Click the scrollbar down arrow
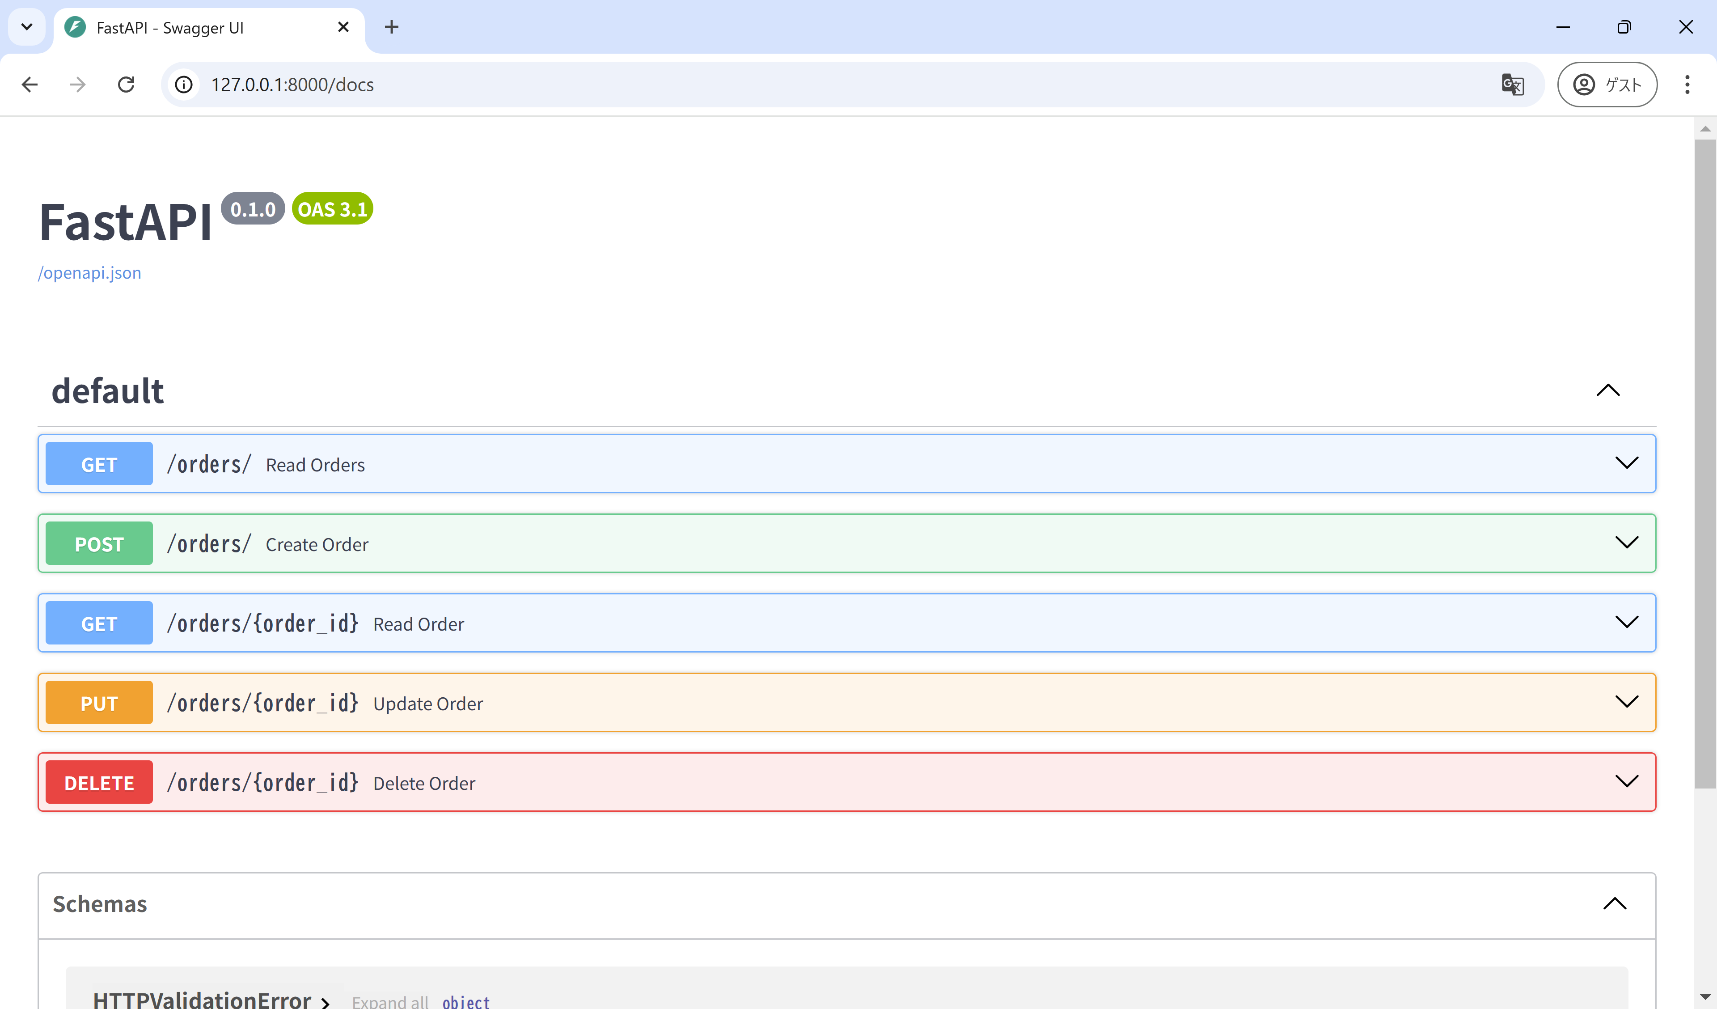Screen dimensions: 1717x1009 click(x=1705, y=997)
